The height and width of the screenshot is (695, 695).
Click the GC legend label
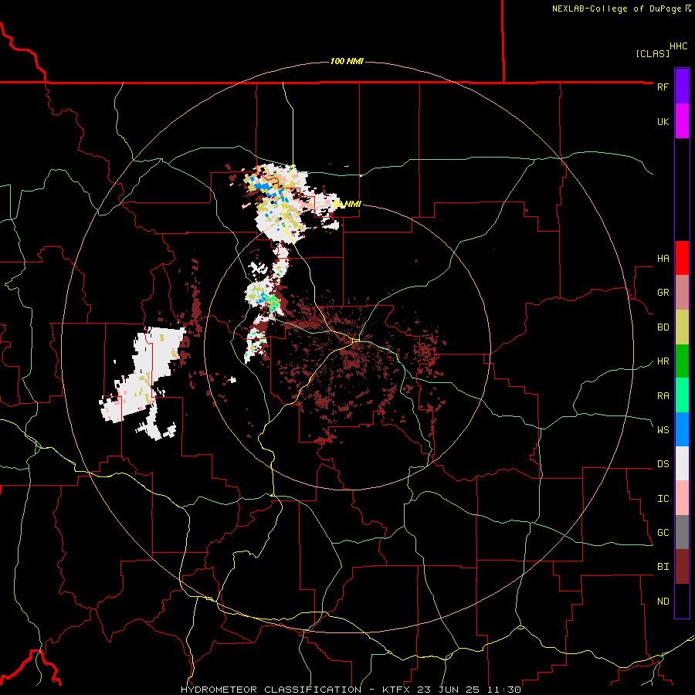coord(663,533)
